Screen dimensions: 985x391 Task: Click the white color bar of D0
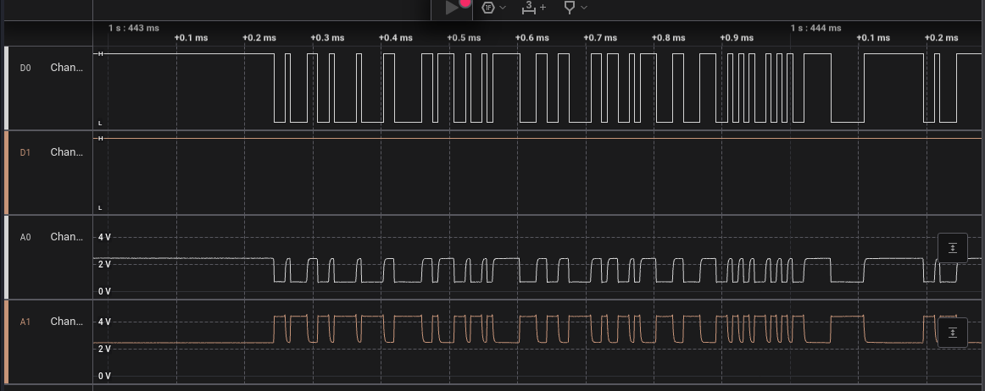click(x=6, y=88)
